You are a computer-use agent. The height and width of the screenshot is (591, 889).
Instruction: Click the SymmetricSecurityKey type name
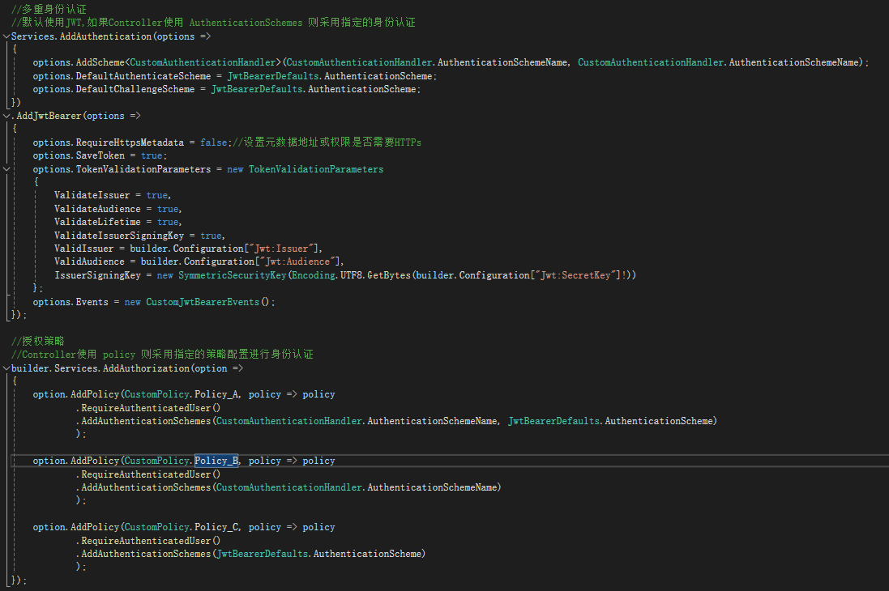pyautogui.click(x=233, y=275)
